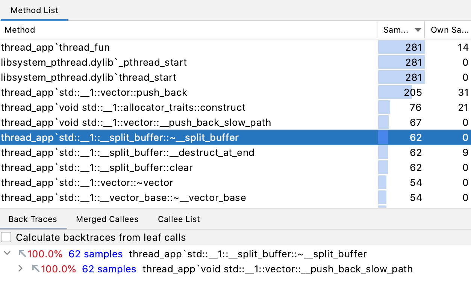Select the vector::~vector method row
This screenshot has height=284, width=471.
click(x=235, y=183)
